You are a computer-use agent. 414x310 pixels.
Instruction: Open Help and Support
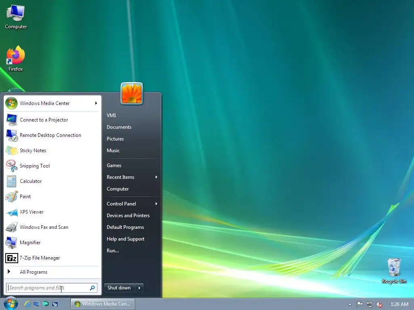click(131, 239)
